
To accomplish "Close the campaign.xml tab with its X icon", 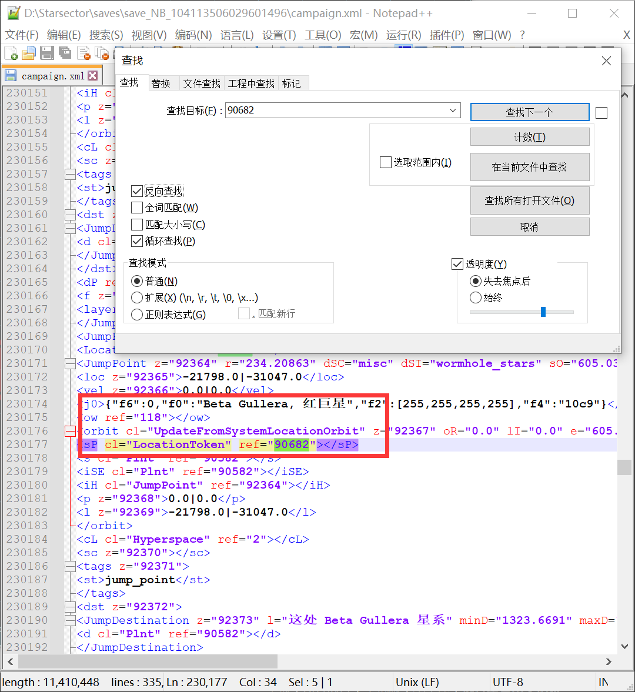I will click(93, 76).
